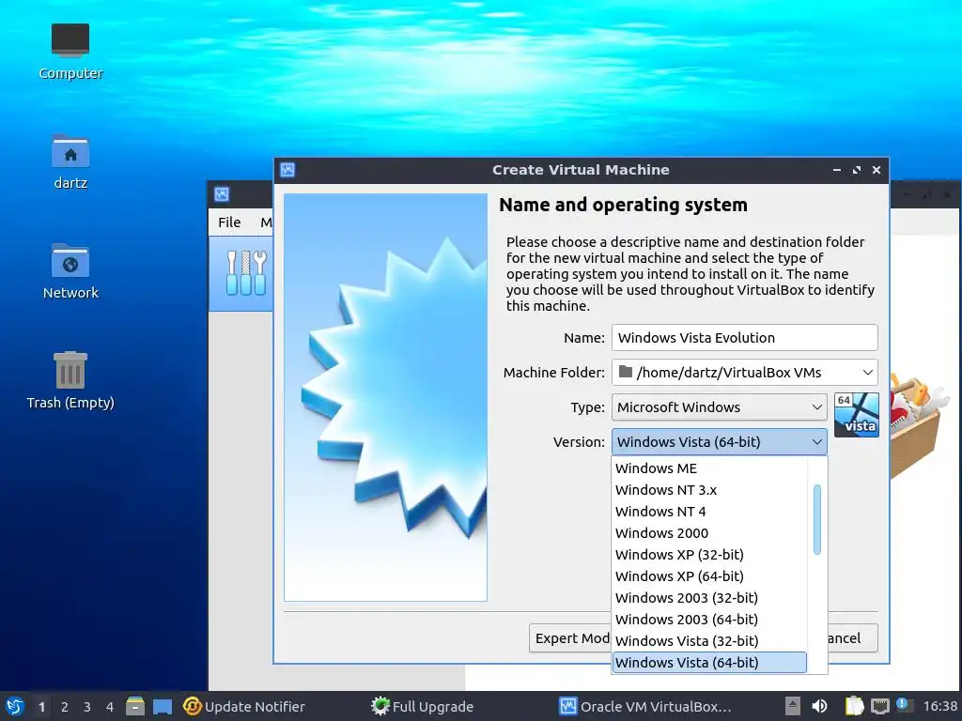962x721 pixels.
Task: Click the Name field containing Windows Vista Evolution
Action: [744, 338]
